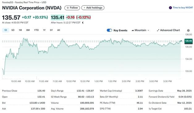Click the Earnings Date May 28, 2025
Screen dimensions: 194x113
pyautogui.click(x=184, y=91)
